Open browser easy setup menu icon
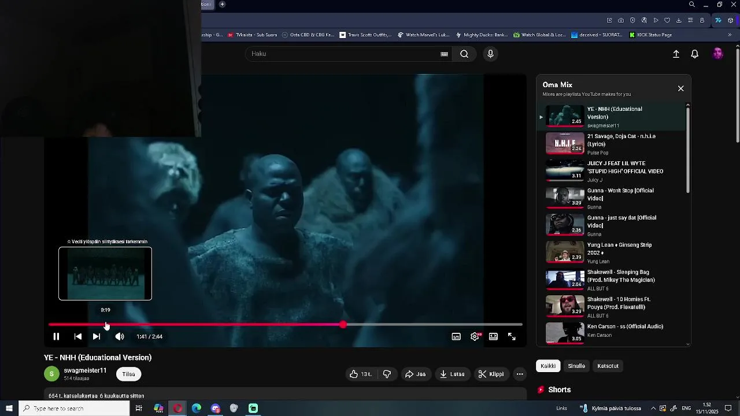The image size is (740, 416). (690, 20)
